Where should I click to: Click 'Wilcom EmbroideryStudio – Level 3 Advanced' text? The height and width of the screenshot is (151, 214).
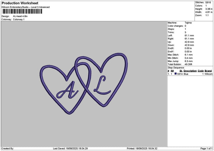click(x=26, y=7)
